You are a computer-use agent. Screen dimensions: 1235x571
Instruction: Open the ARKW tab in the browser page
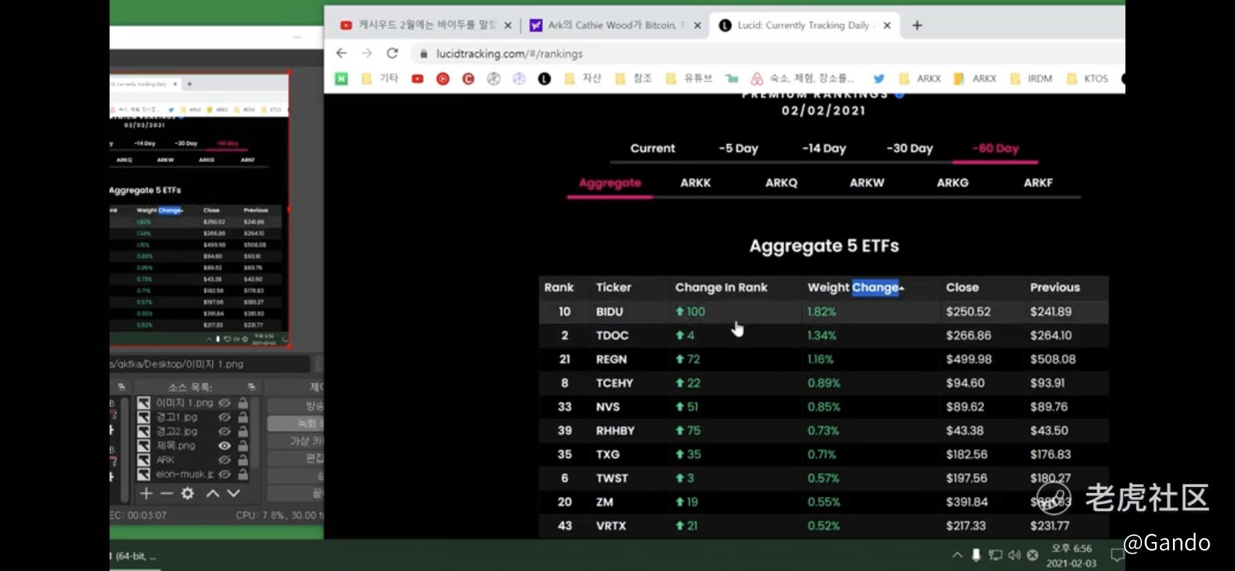pos(867,183)
